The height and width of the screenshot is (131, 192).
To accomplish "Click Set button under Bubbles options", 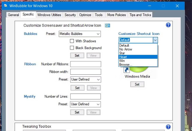I will click(x=77, y=56).
